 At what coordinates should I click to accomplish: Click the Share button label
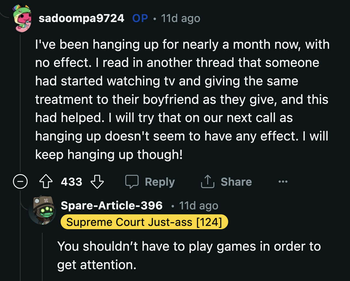tap(236, 182)
